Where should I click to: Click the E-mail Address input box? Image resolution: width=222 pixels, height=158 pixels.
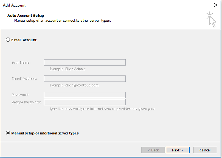(85, 78)
